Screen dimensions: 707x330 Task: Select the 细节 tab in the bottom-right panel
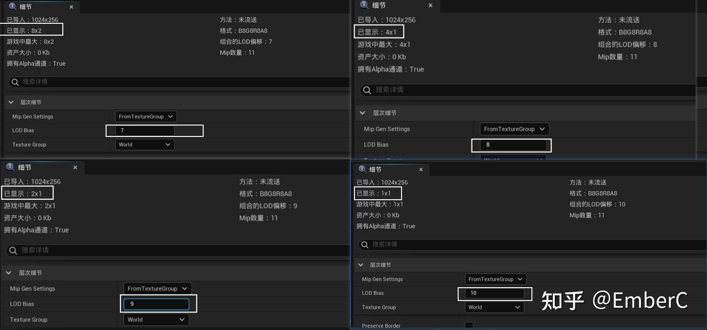point(375,169)
